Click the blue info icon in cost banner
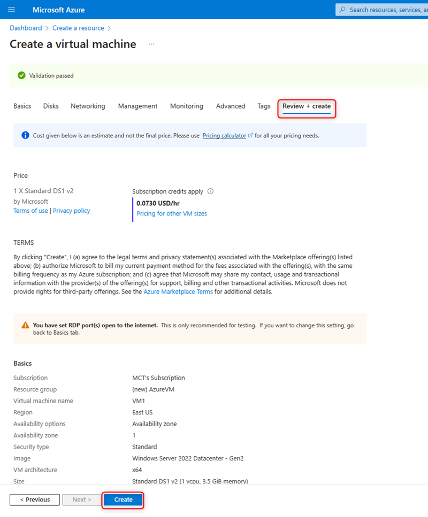Image resolution: width=428 pixels, height=517 pixels. click(25, 136)
